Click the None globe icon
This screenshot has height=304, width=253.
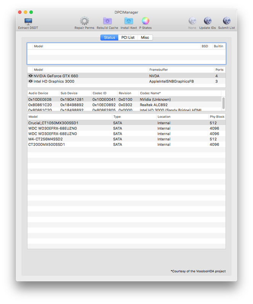[x=192, y=21]
